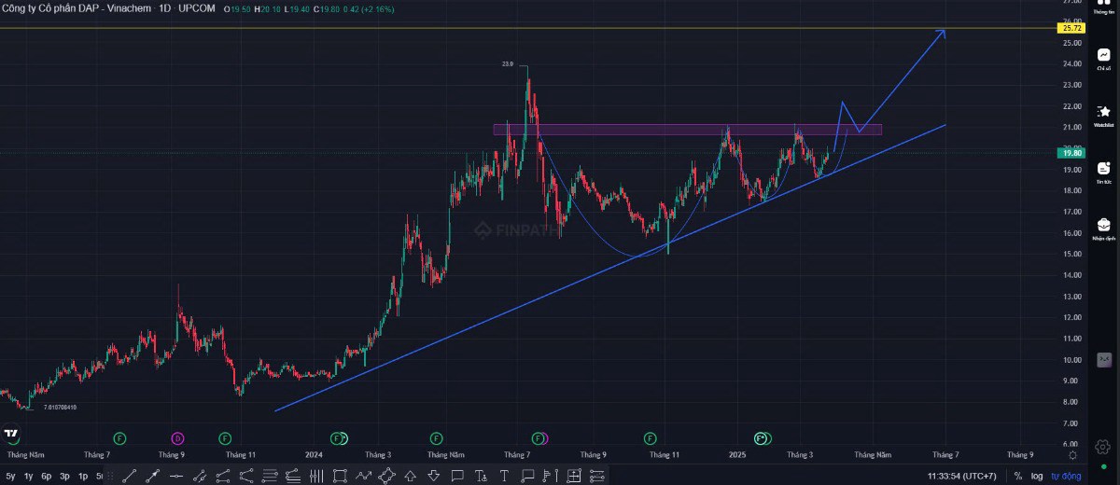
Task: Select the rectangle shape tool
Action: (x=341, y=475)
